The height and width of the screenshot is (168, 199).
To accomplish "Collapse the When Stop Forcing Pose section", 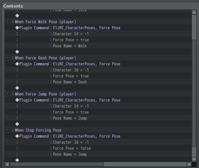I will click(8, 130).
